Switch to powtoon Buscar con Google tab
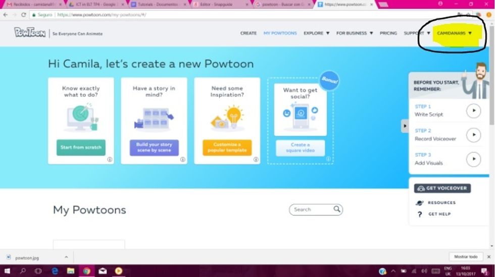Image resolution: width=495 pixels, height=277 pixels. pos(282,5)
